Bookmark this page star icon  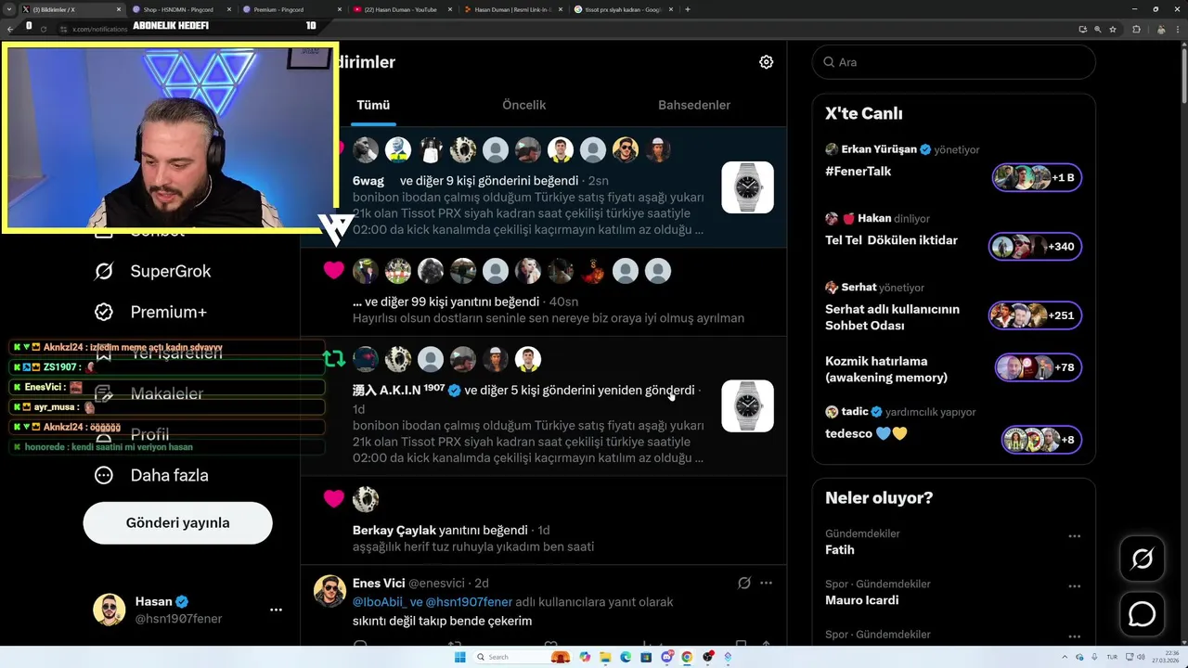click(1112, 30)
